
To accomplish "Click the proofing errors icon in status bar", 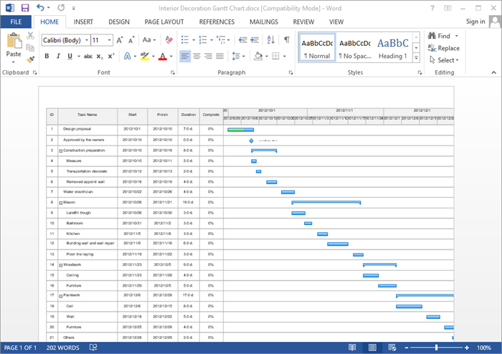I will (x=93, y=348).
